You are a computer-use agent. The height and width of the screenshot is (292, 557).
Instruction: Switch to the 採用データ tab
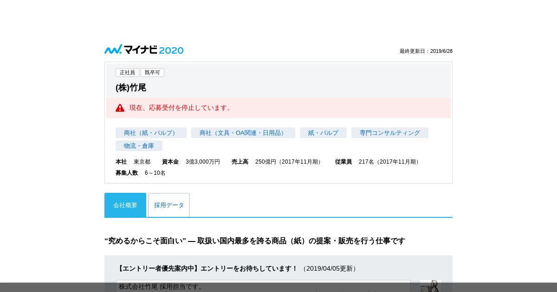[x=169, y=205]
